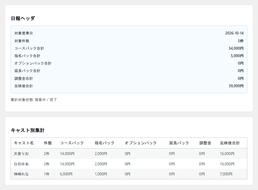
Task: Click 16,000円 in the 白石ゆあ row
Action: point(227,164)
